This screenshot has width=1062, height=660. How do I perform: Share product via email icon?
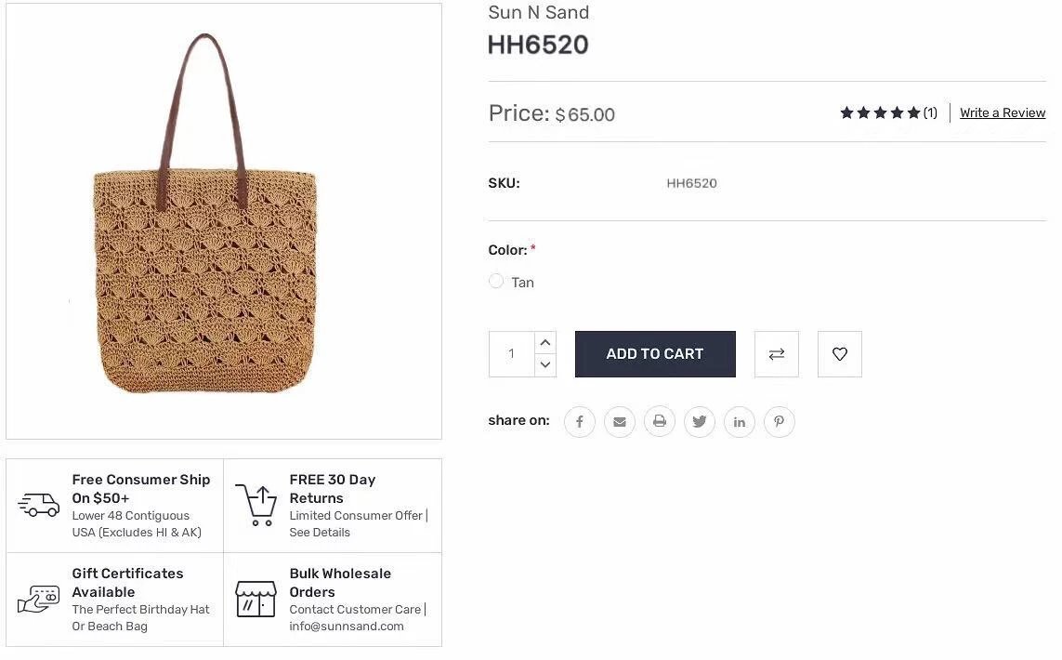pyautogui.click(x=620, y=422)
